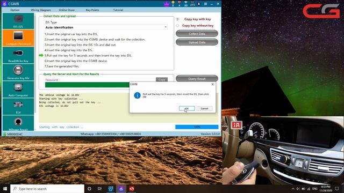This screenshot has width=344, height=193.
Task: Click 'Version: 3.0.5.0' in status bar
Action: (x=210, y=134)
